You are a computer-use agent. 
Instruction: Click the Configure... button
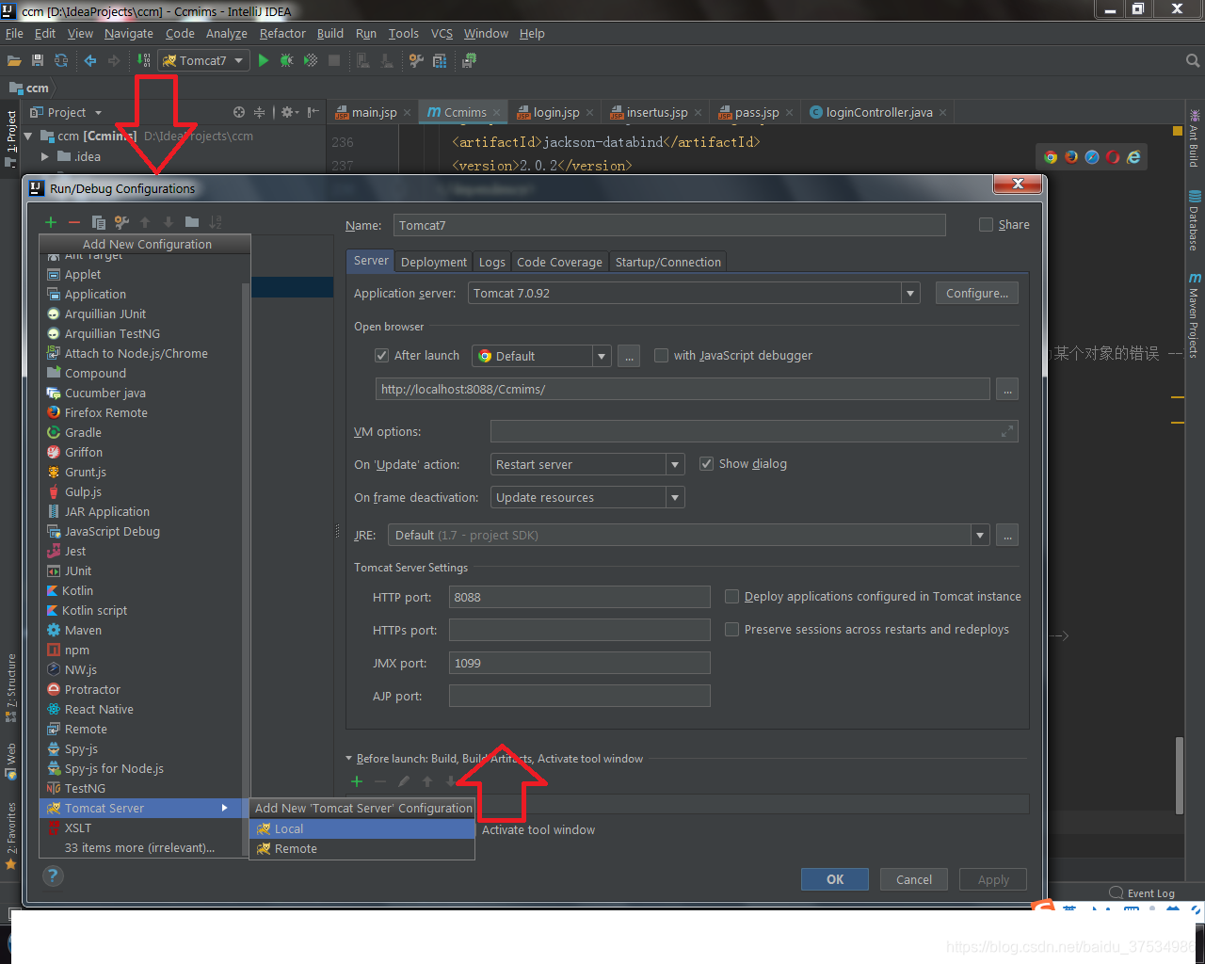click(977, 293)
